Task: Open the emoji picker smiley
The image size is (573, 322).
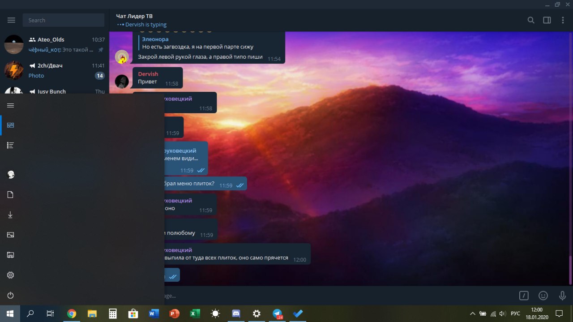Action: [x=543, y=296]
